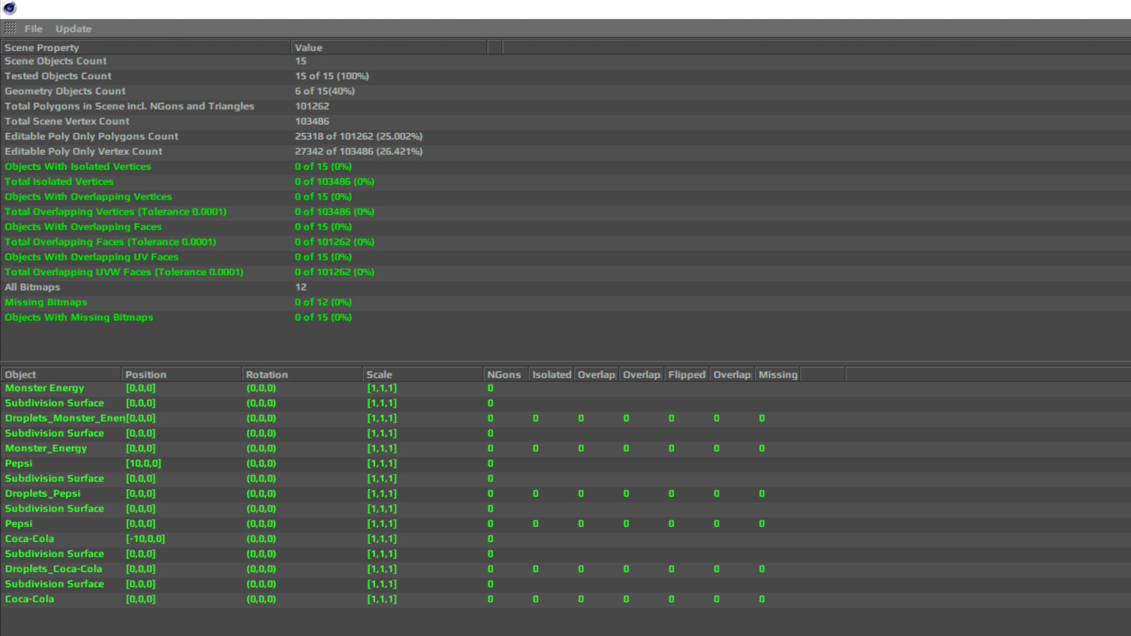The height and width of the screenshot is (636, 1131).
Task: Click the Scale column header
Action: [379, 375]
